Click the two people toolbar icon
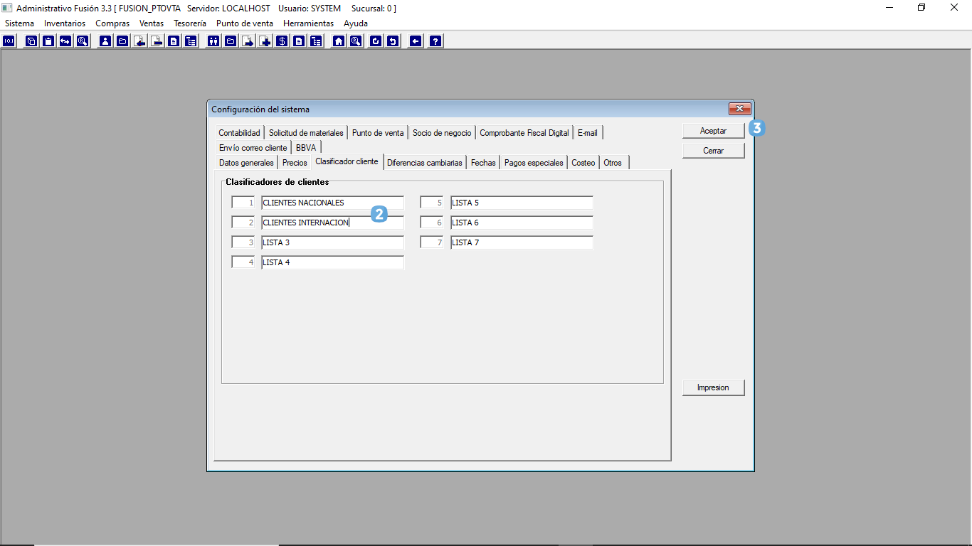 [213, 41]
